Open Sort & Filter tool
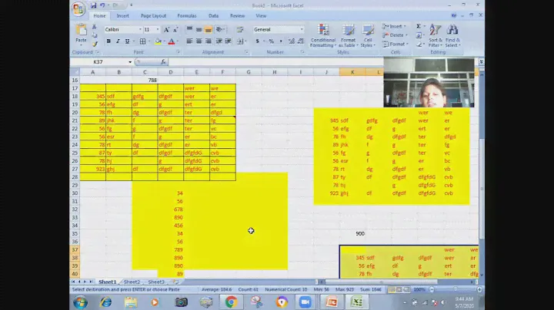This screenshot has height=310, width=554. (x=435, y=32)
